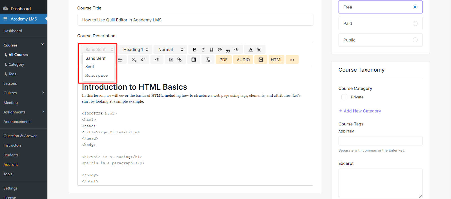Focus the Course Tags input field
Viewport: 451px width, 199px height.
380,141
